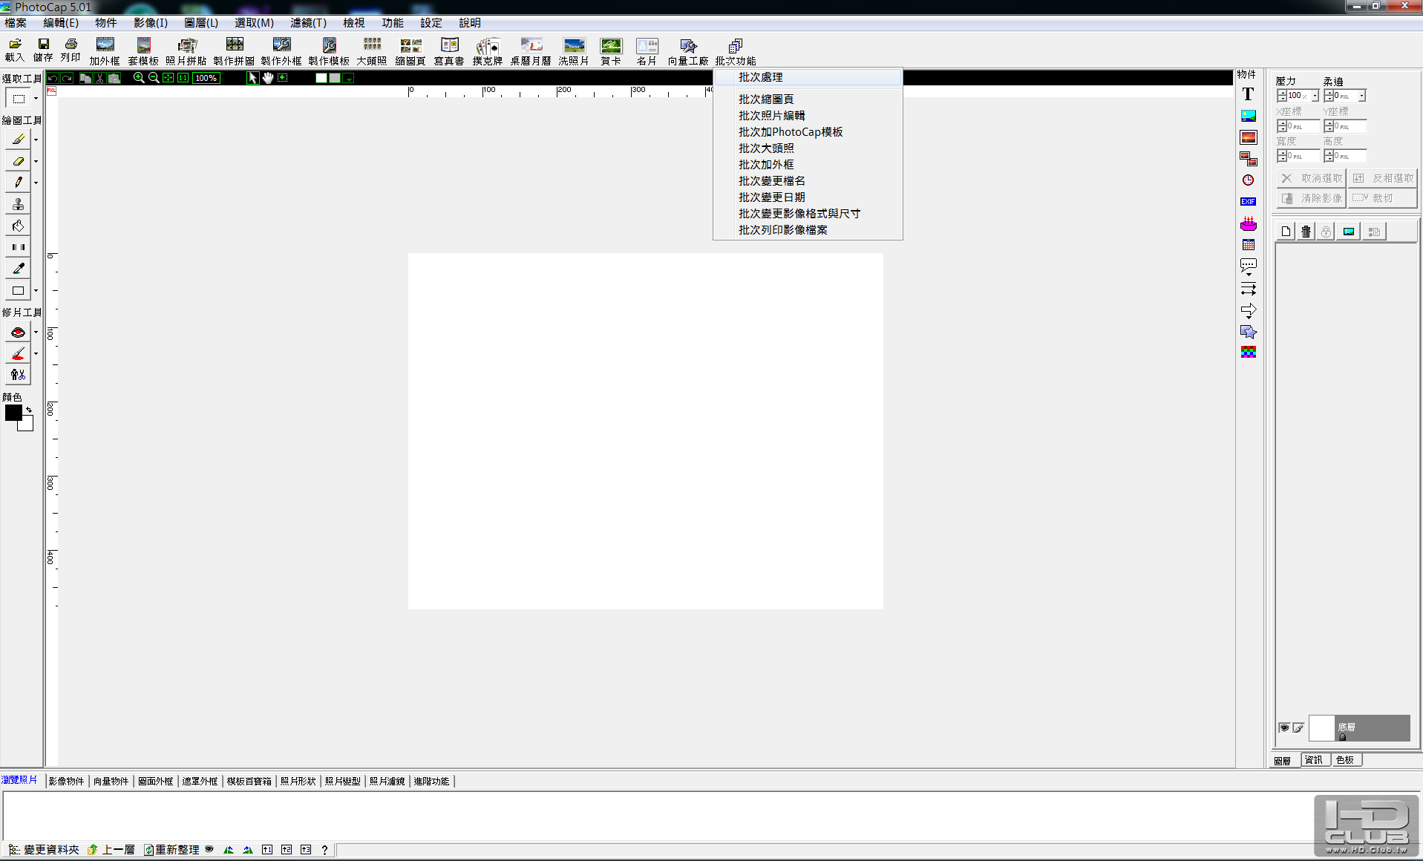Image resolution: width=1423 pixels, height=861 pixels.
Task: Open the 加外框 add-frame toolbar tool
Action: coord(105,51)
